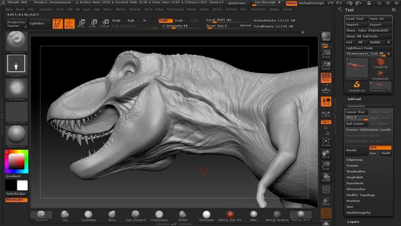Screen dimensions: 401x226
Task: Open the Preferences menu
Action: click(175, 9)
